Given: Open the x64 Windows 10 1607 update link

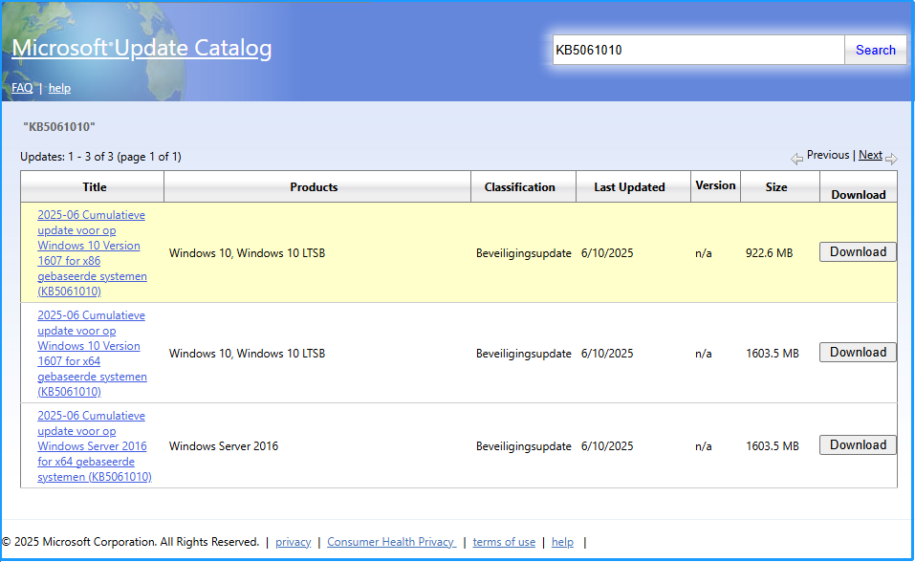Looking at the screenshot, I should click(92, 354).
